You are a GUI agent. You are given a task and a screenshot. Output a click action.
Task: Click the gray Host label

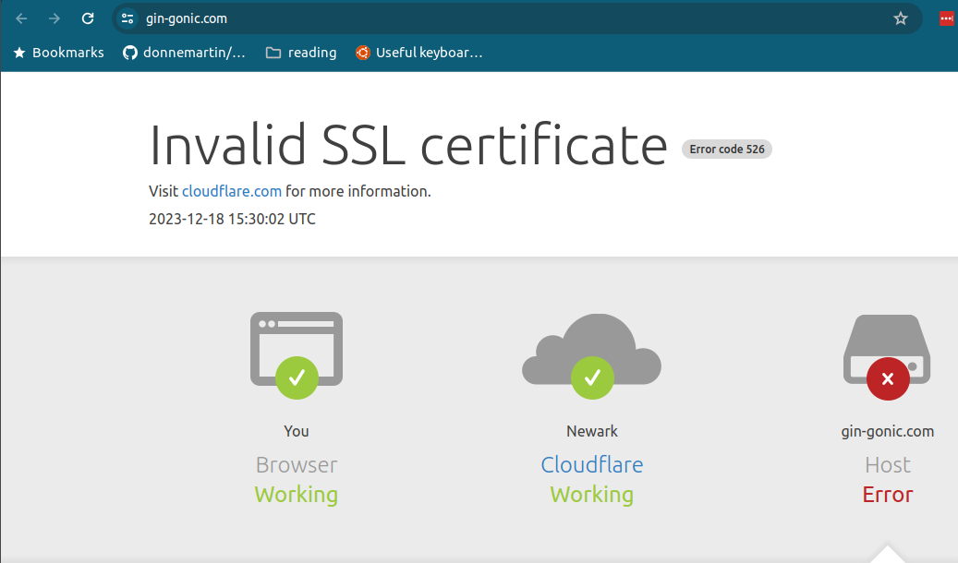(x=887, y=465)
